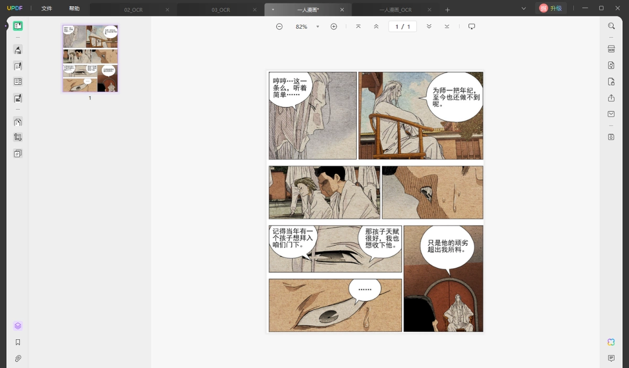The height and width of the screenshot is (368, 629).
Task: Select the 一人漫画* tab
Action: (308, 10)
